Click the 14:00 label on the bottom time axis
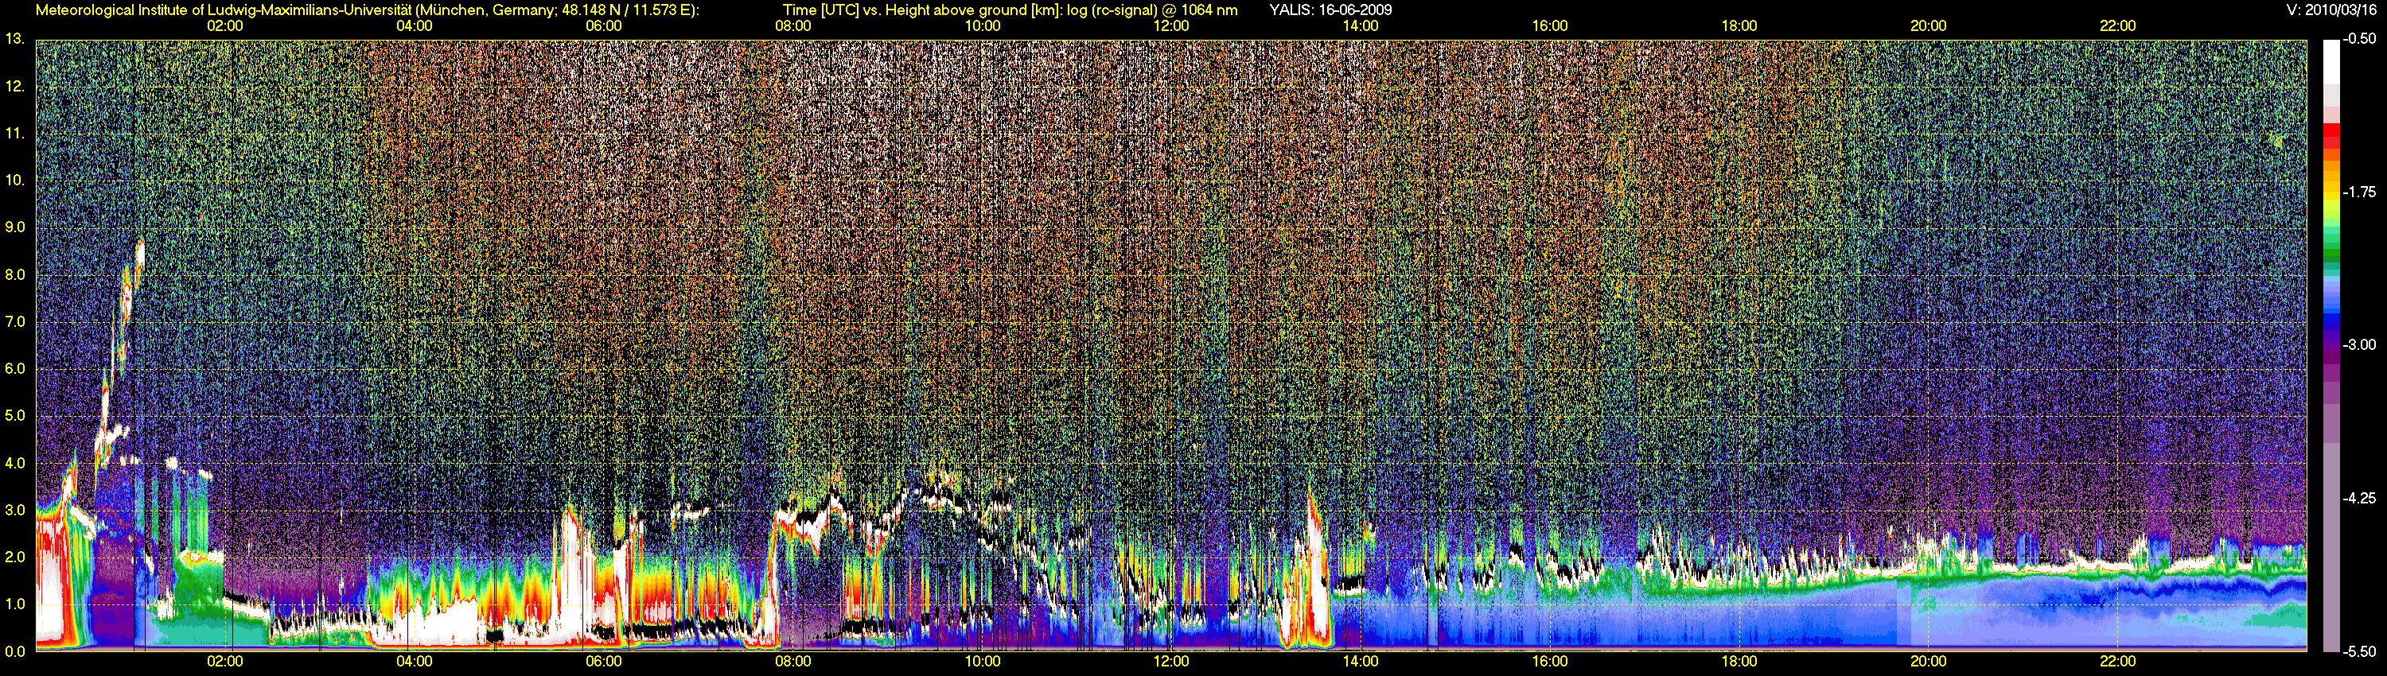 [x=1361, y=661]
